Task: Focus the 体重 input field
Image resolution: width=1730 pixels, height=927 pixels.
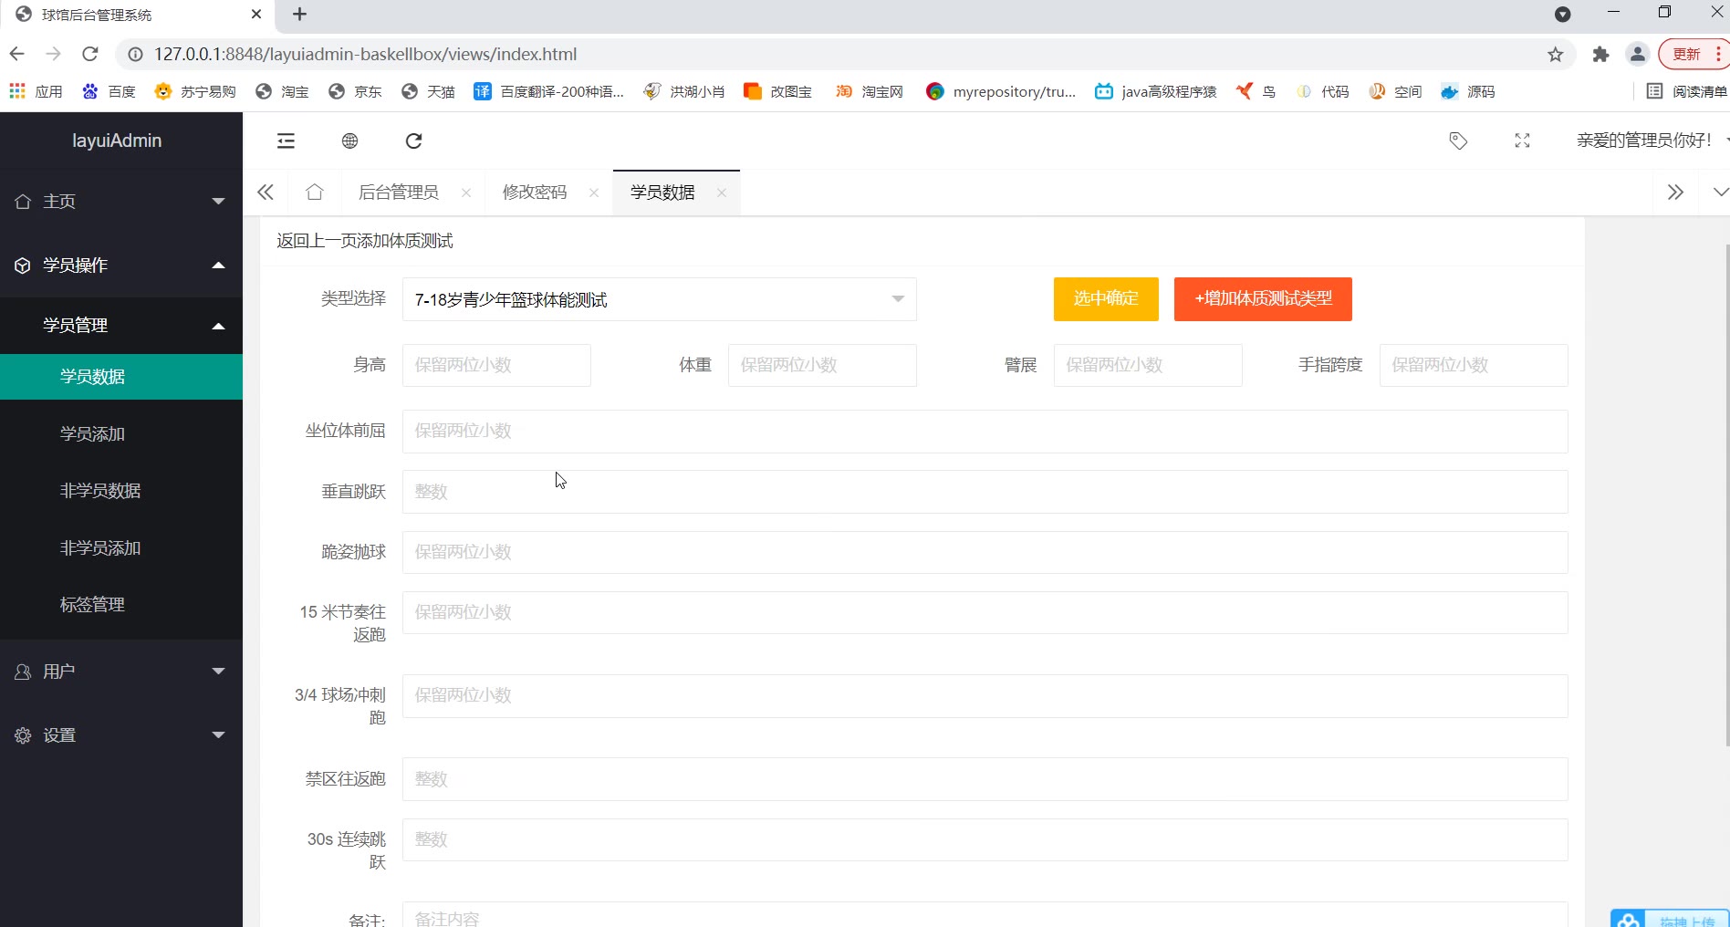Action: tap(822, 365)
